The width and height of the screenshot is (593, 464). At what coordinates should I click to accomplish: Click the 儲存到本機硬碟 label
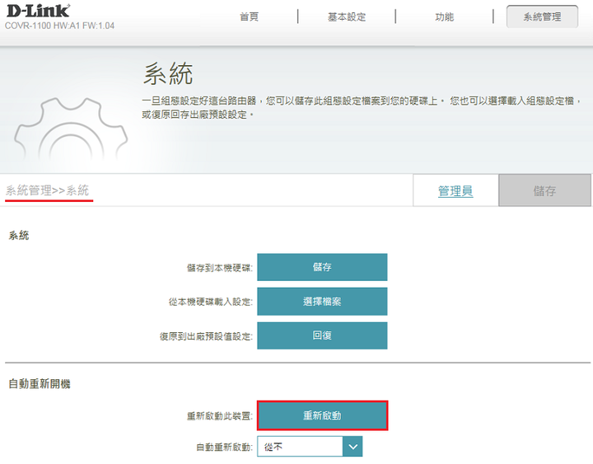pyautogui.click(x=219, y=268)
